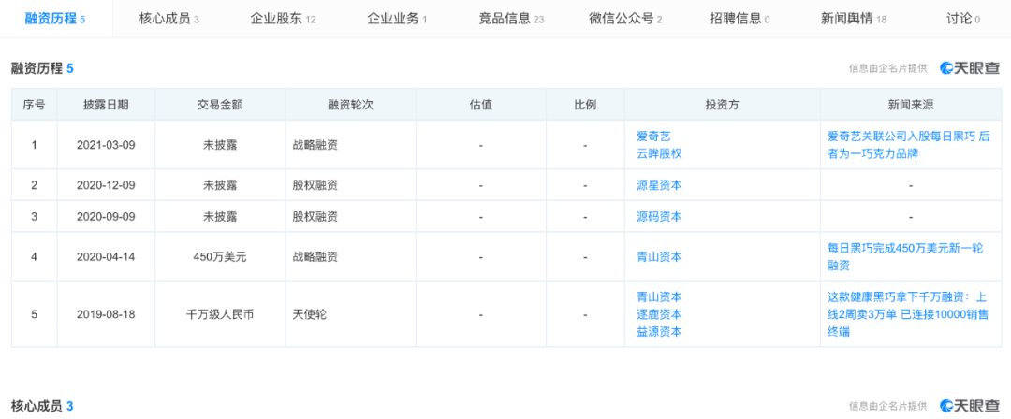The width and height of the screenshot is (1011, 419).
Task: Click the 450万美元 amount cell
Action: [220, 256]
